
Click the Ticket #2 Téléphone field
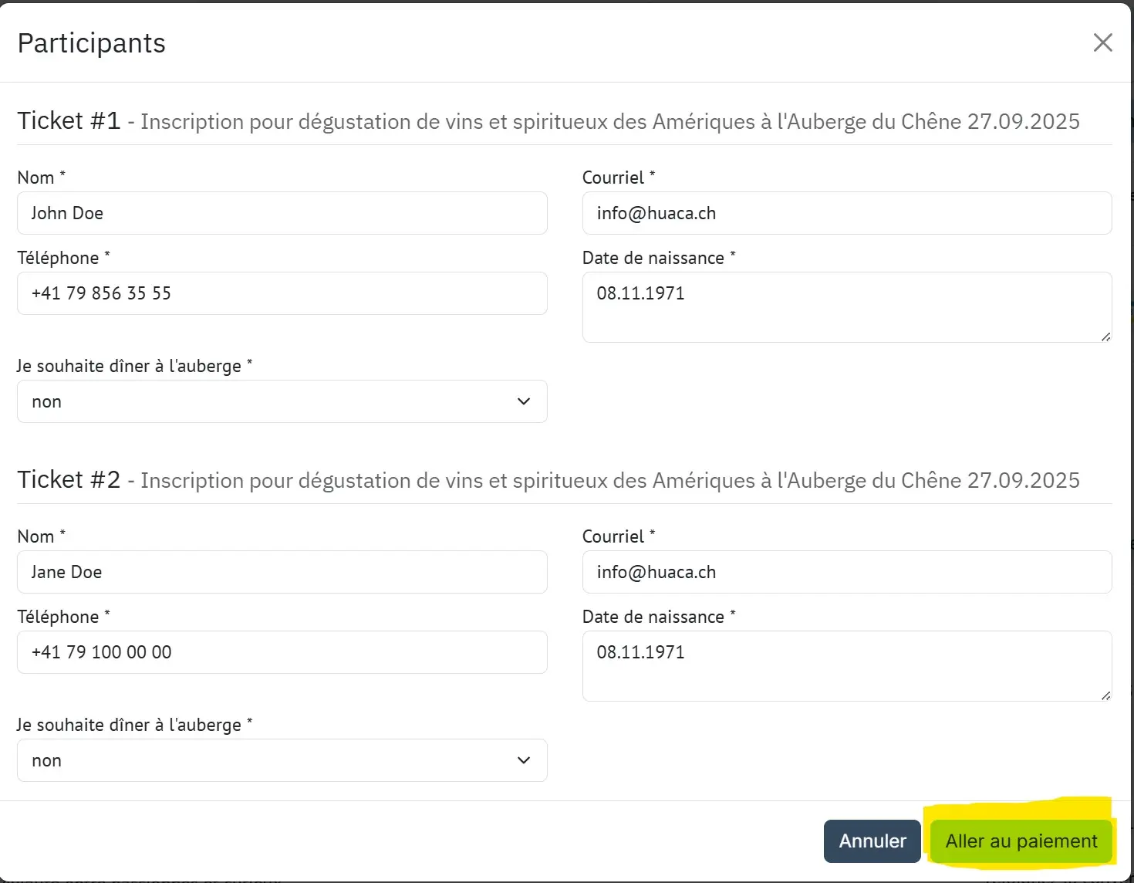282,652
